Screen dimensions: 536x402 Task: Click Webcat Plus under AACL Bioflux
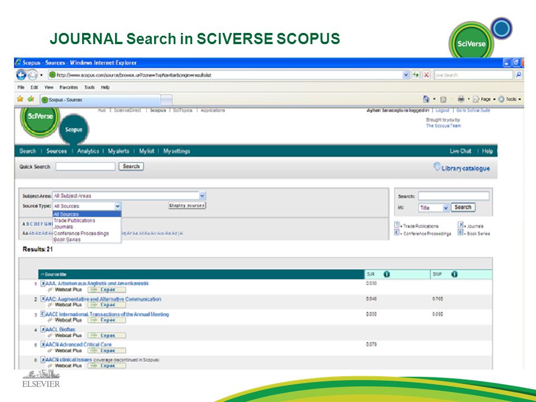pyautogui.click(x=68, y=336)
